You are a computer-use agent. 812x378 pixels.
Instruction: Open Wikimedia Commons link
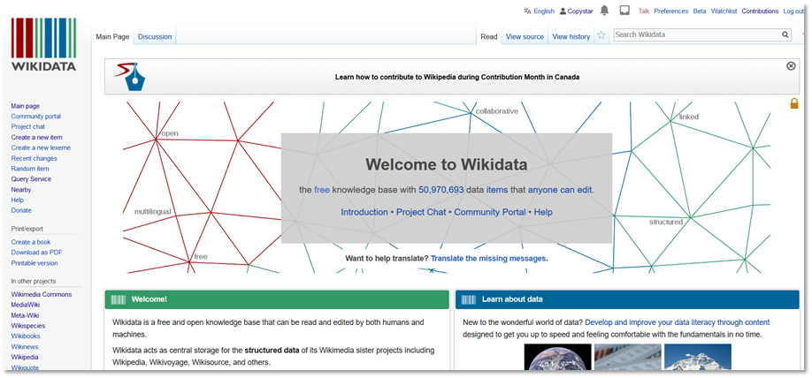pos(42,295)
